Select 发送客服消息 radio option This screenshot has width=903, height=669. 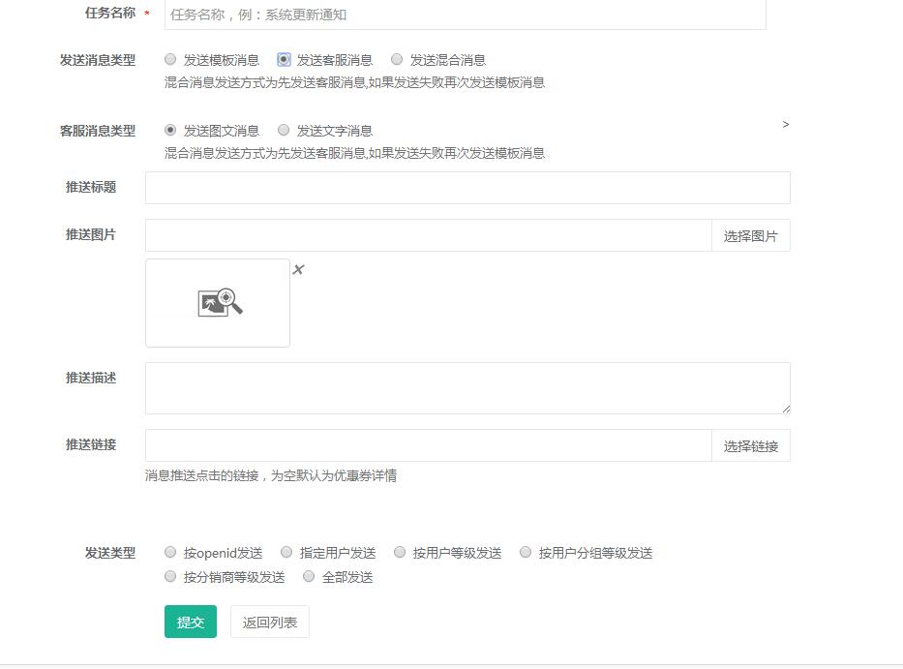(284, 60)
